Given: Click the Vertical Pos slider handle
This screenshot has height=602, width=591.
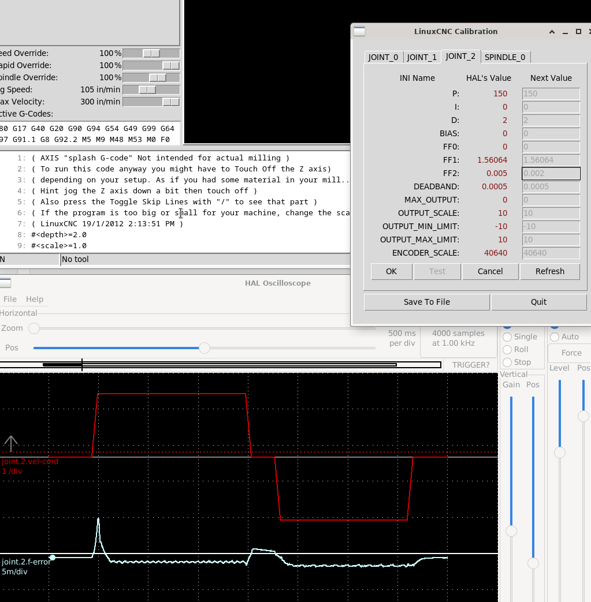Looking at the screenshot, I should [x=533, y=563].
